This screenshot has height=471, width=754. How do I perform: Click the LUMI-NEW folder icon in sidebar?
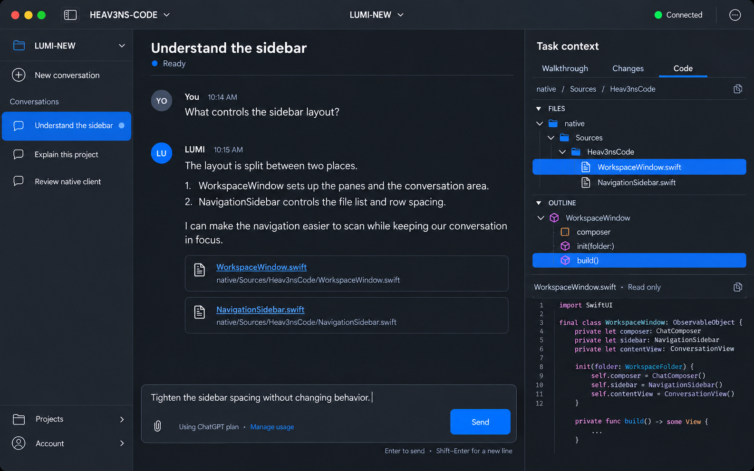[x=19, y=46]
